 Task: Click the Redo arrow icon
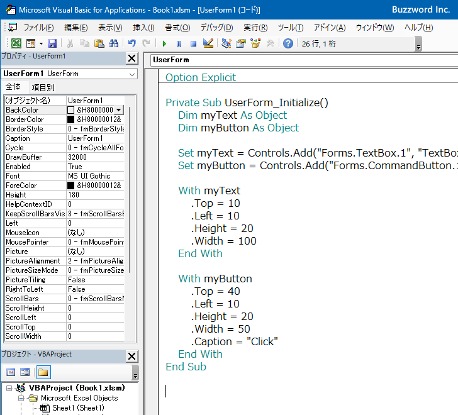(146, 43)
